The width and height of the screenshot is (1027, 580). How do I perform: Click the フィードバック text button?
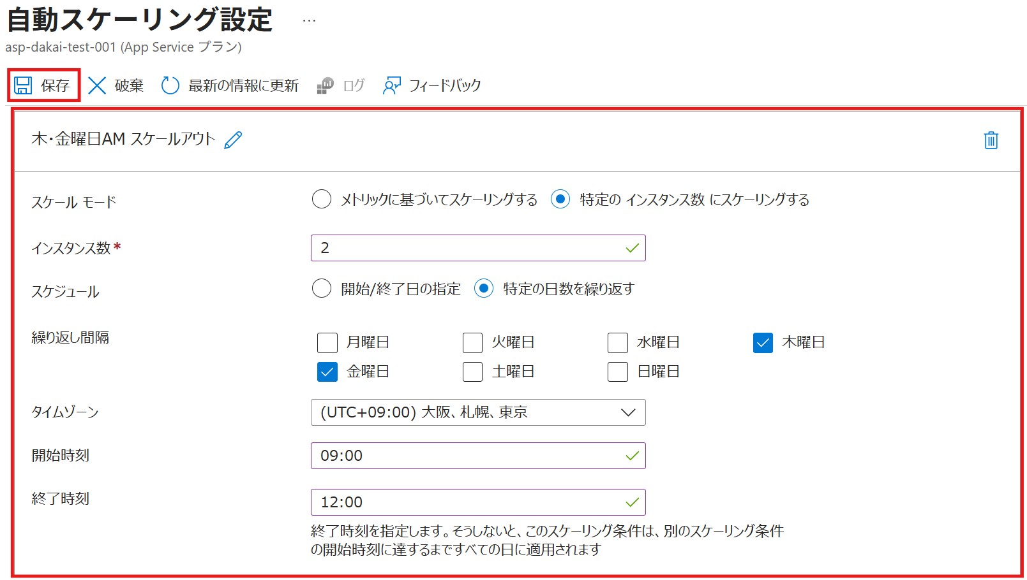pyautogui.click(x=445, y=85)
